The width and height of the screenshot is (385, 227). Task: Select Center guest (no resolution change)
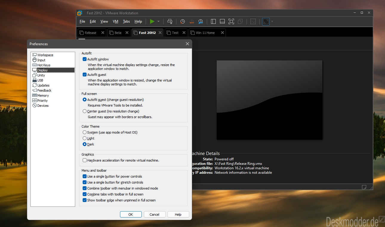point(85,111)
